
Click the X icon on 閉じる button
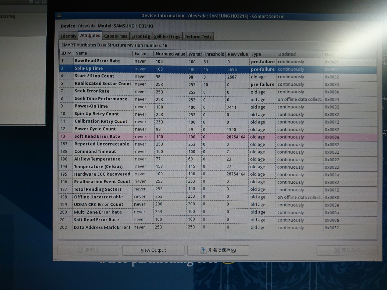point(337,250)
